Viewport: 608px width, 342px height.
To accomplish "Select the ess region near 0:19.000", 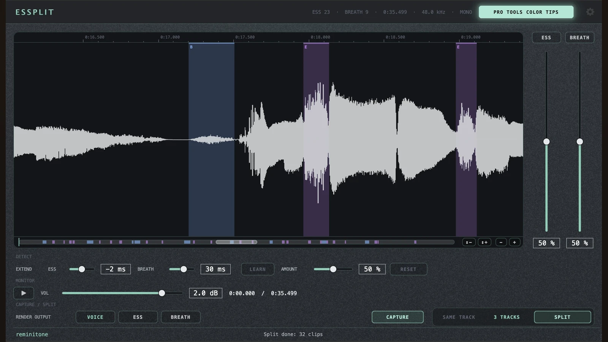I will [466, 139].
